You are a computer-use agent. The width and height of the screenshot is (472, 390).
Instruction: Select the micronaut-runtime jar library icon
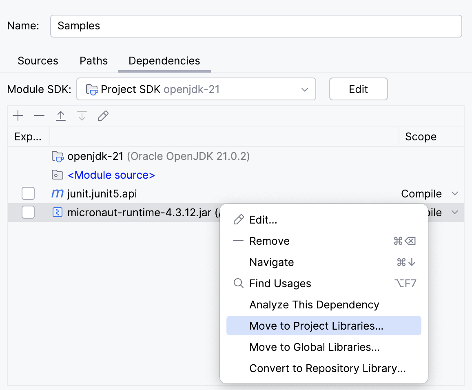click(x=58, y=212)
